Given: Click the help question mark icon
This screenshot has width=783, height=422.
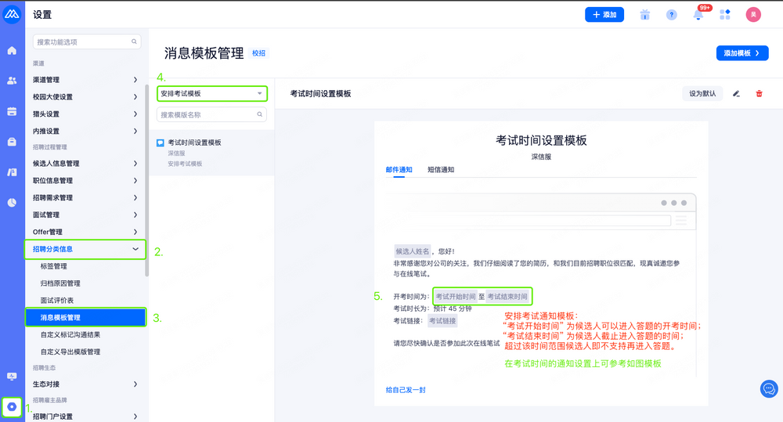Looking at the screenshot, I should [x=671, y=15].
